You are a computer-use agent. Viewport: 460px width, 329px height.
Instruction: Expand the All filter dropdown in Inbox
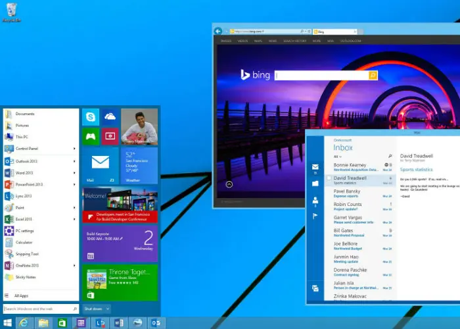pyautogui.click(x=338, y=157)
